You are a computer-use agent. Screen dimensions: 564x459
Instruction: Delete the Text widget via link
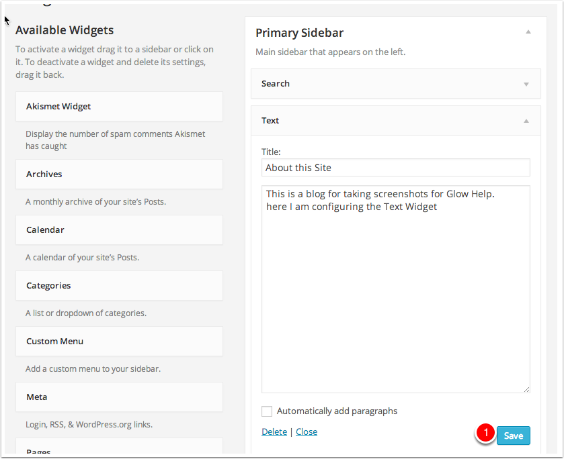274,431
